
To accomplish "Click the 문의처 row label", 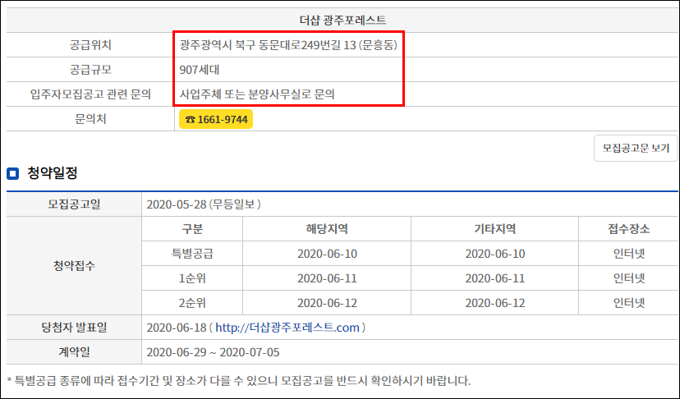I will [90, 119].
